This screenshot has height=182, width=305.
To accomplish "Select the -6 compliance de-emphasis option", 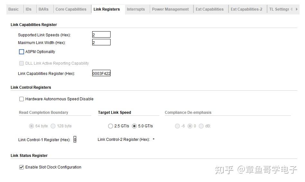I will [177, 126].
